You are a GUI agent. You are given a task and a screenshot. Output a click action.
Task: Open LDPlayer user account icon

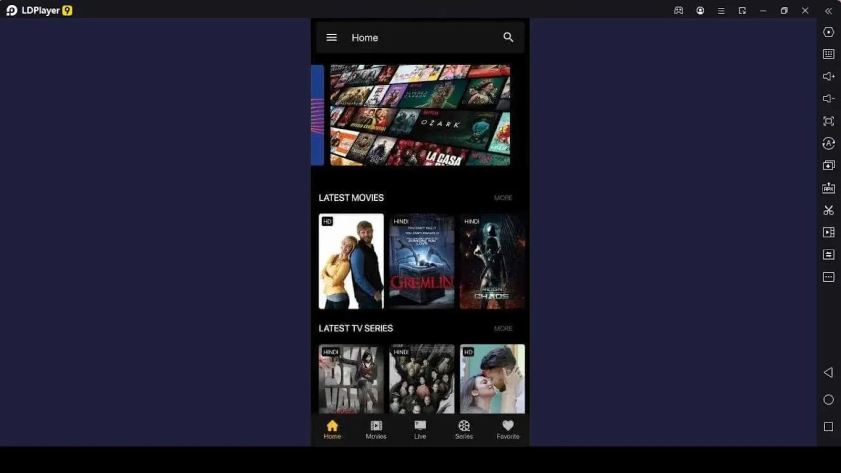pyautogui.click(x=700, y=11)
